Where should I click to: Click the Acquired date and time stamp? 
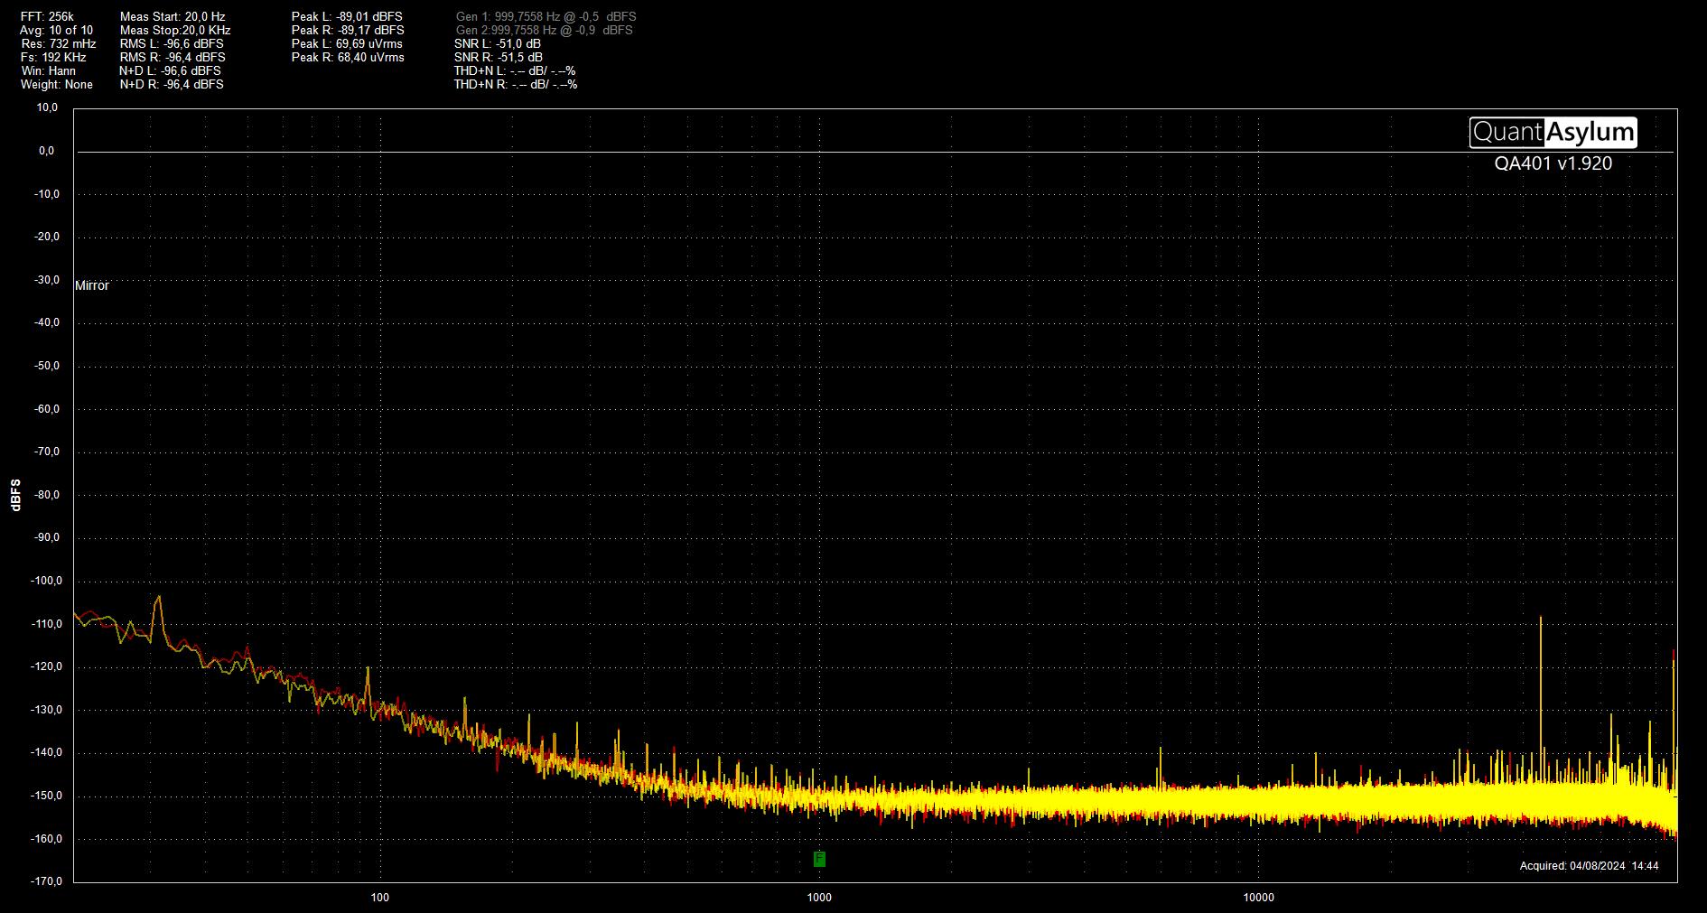coord(1590,866)
